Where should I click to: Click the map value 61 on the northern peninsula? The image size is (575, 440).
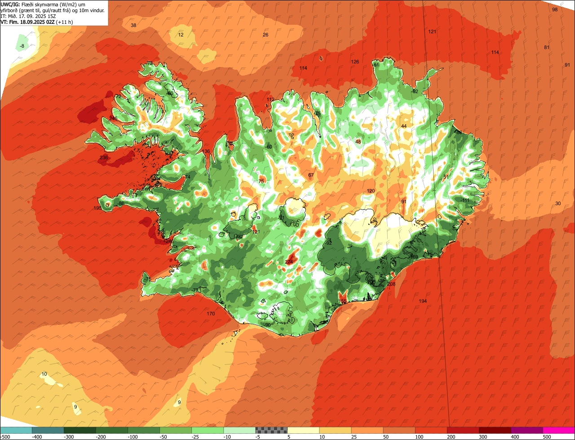tap(376, 65)
